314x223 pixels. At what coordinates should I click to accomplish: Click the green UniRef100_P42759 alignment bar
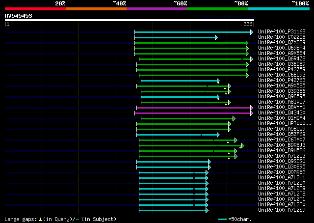point(192,70)
